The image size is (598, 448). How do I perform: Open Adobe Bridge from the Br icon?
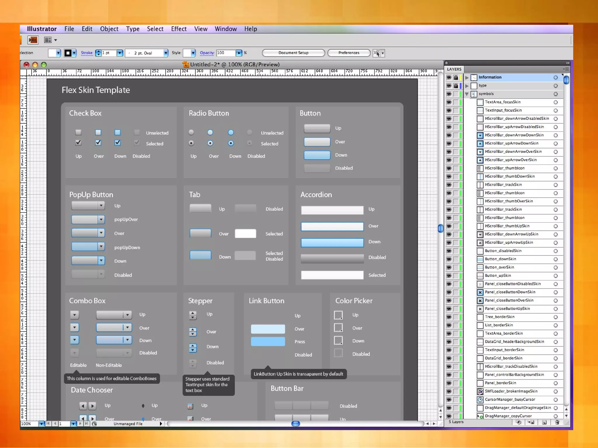[x=33, y=40]
